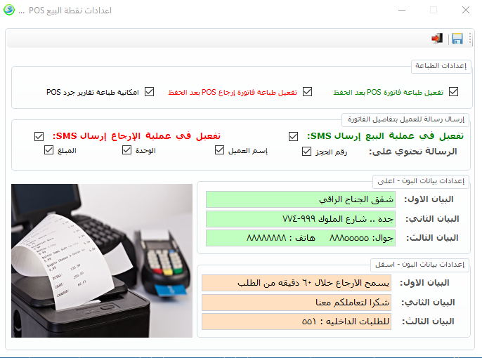Disable POS inventory reports printing checkbox
The image size is (482, 358).
tap(149, 92)
